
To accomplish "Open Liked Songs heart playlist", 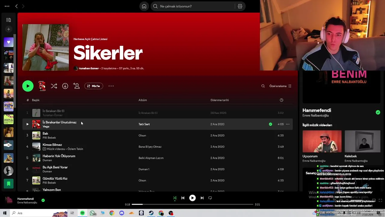I will [8, 42].
